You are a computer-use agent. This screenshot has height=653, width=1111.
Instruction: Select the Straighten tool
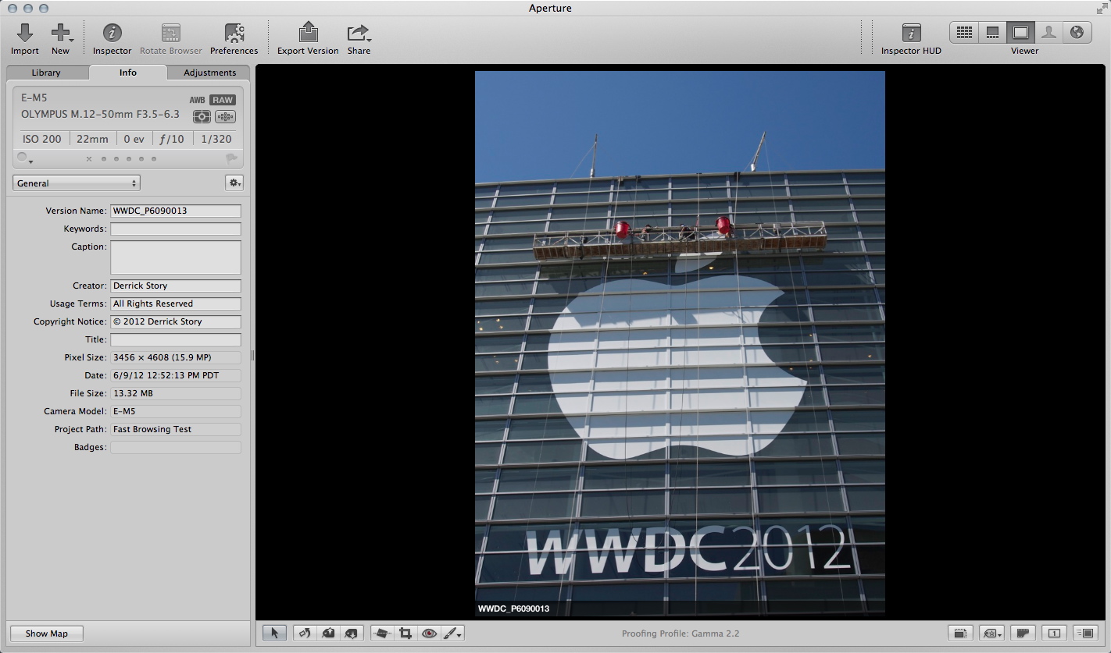[x=381, y=633]
